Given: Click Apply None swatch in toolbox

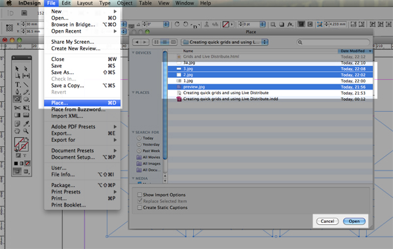Looking at the screenshot, I should 28,163.
